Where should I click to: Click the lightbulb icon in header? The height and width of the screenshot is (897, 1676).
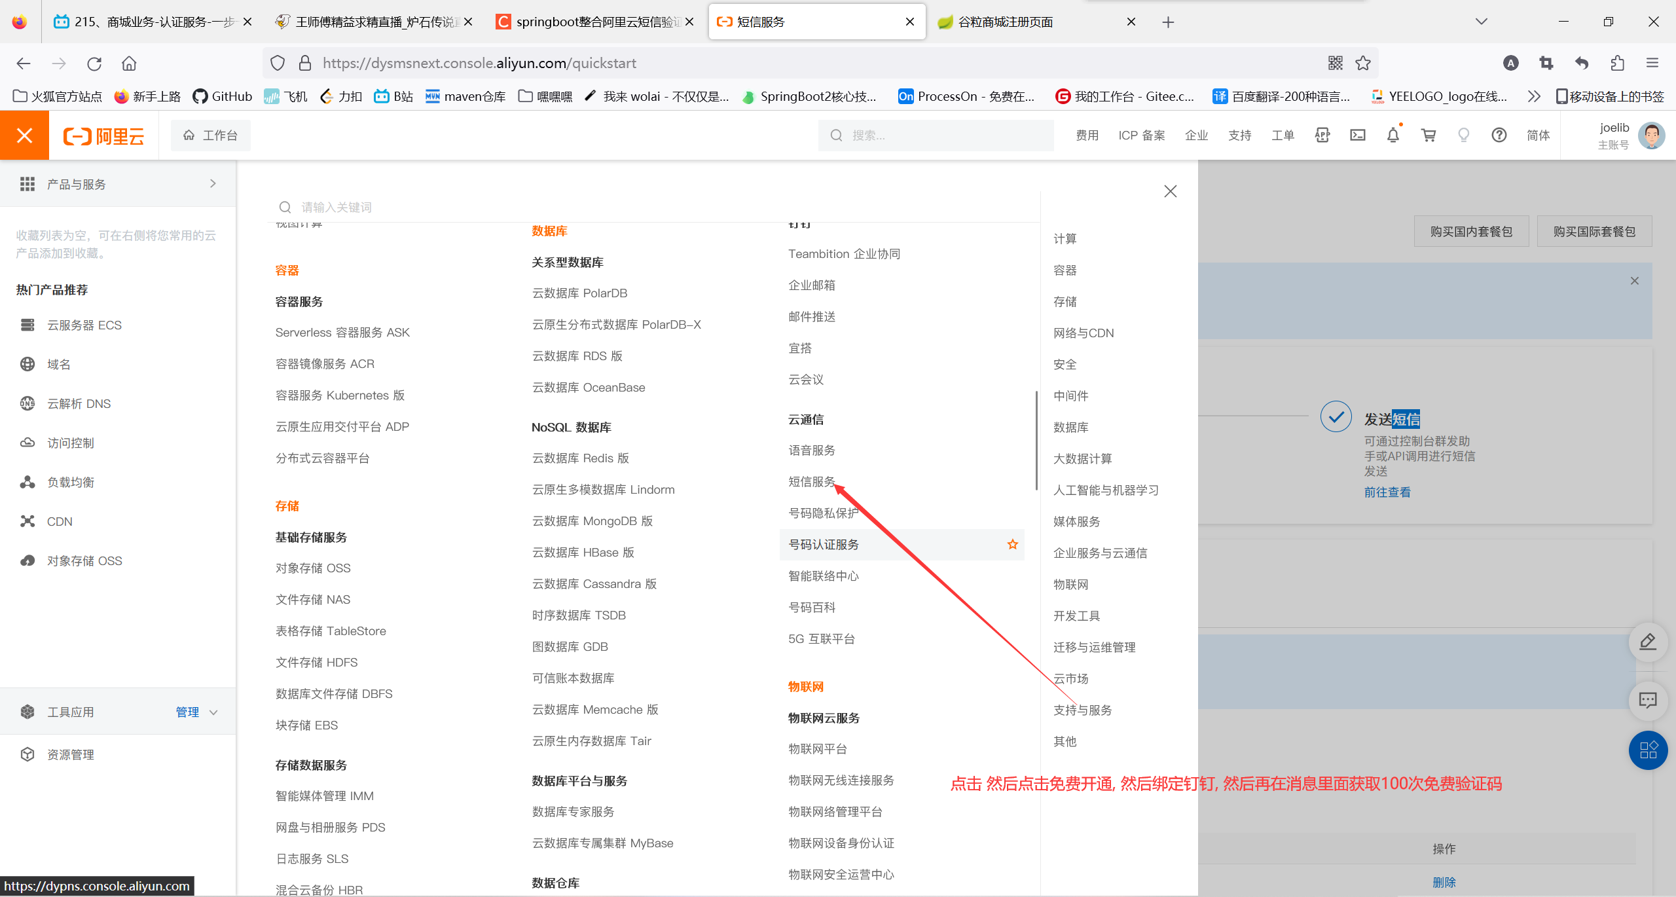click(x=1463, y=136)
